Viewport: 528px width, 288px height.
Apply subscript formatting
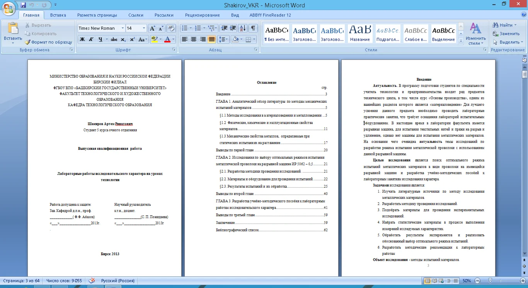coord(123,39)
